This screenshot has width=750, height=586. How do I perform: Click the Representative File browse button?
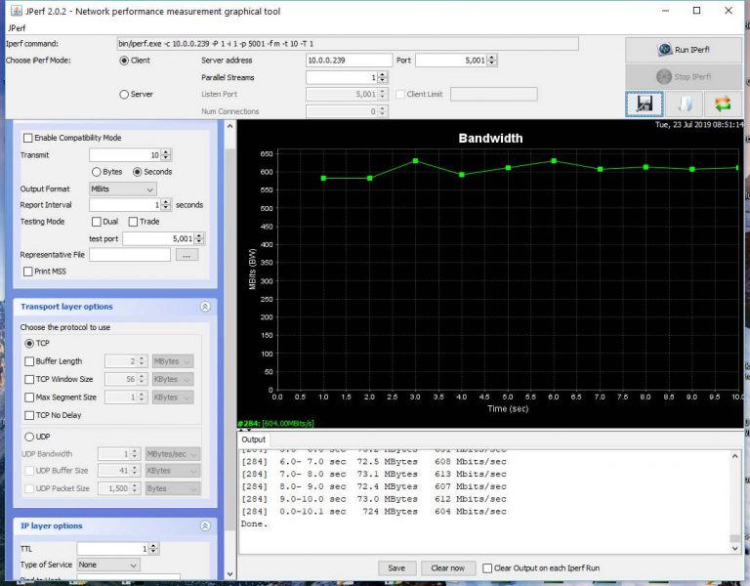coord(187,255)
